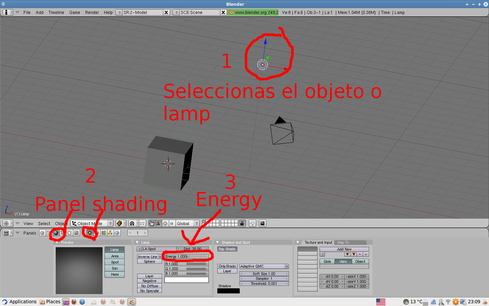
Task: Open the Editing context icon
Action: click(70, 233)
